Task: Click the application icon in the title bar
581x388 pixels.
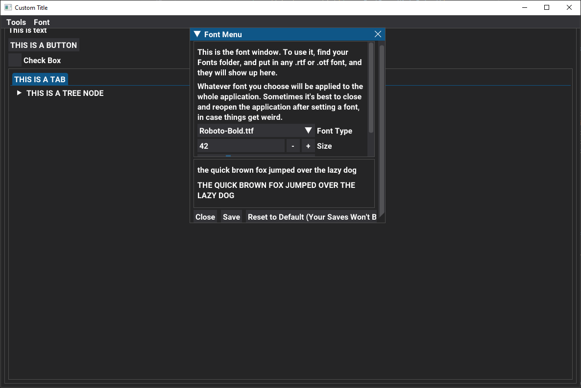Action: coord(8,7)
